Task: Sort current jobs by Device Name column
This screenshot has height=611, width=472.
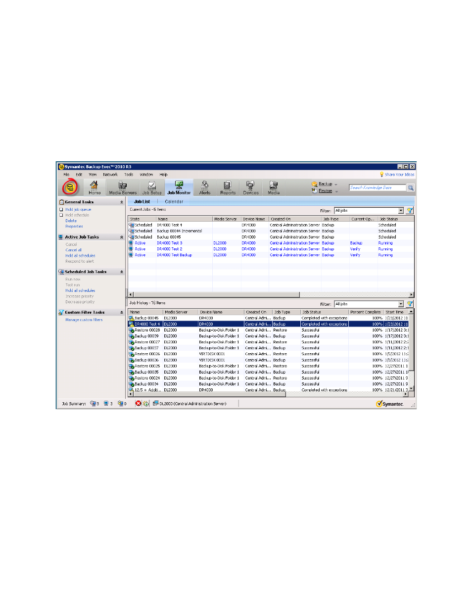Action: click(255, 219)
